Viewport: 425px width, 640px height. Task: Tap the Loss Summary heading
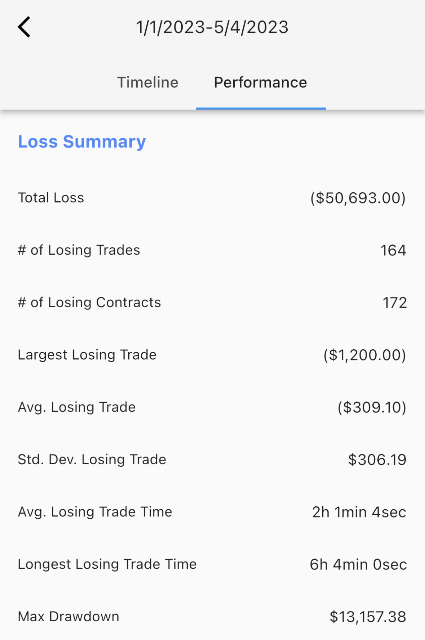(82, 141)
